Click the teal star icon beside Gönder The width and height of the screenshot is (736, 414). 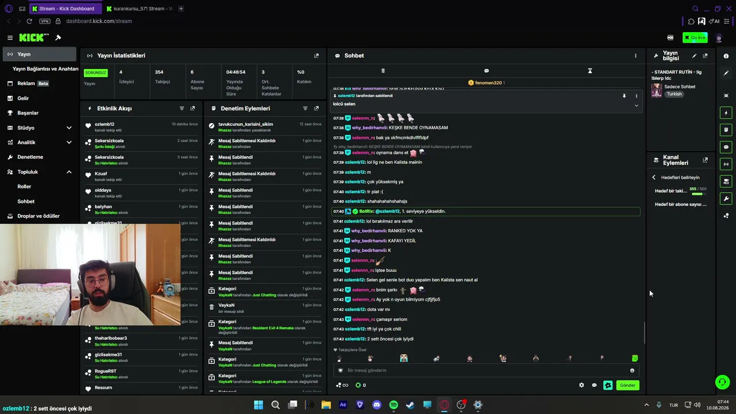608,385
